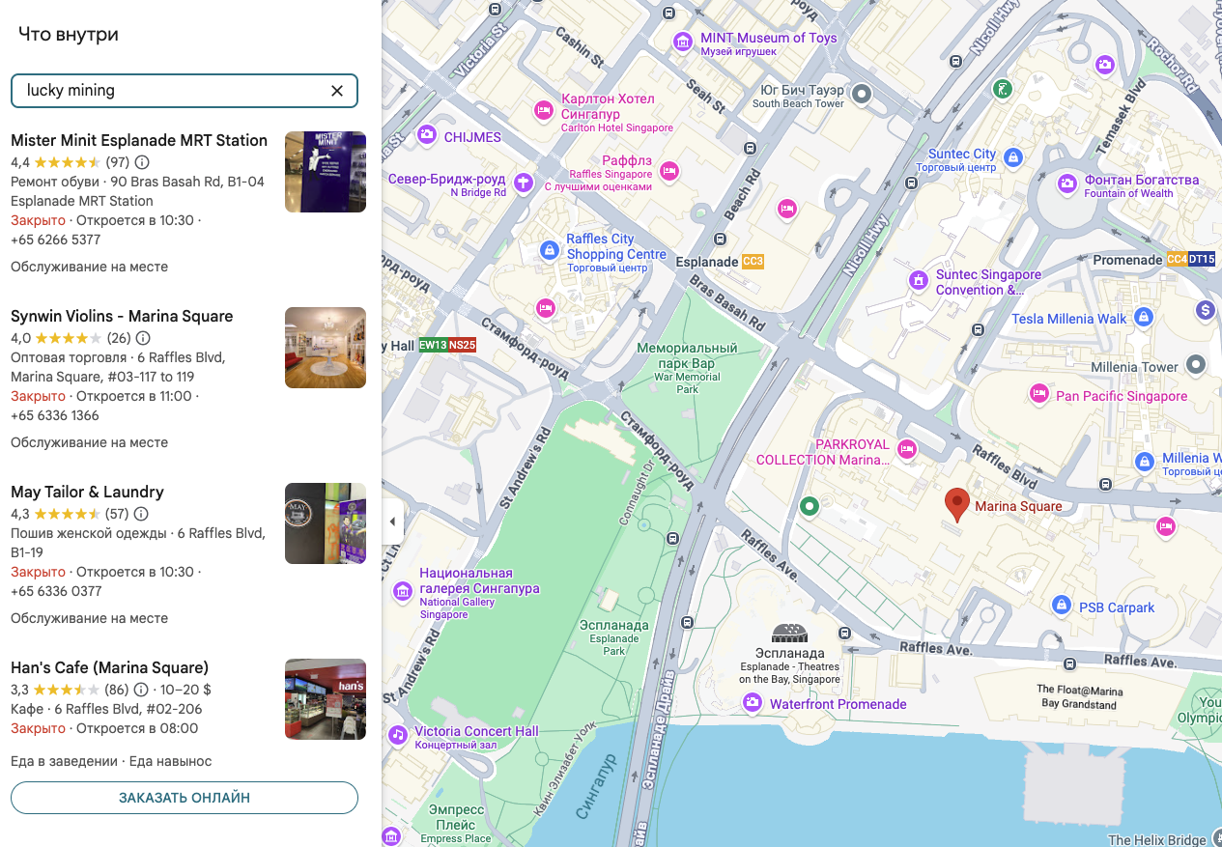This screenshot has height=847, width=1222.
Task: View Mister Minit photo thumbnail
Action: coord(326,172)
